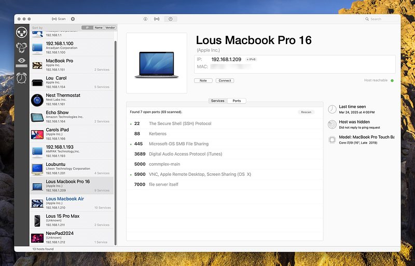Open the monitoring eye sidebar icon

(x=21, y=62)
